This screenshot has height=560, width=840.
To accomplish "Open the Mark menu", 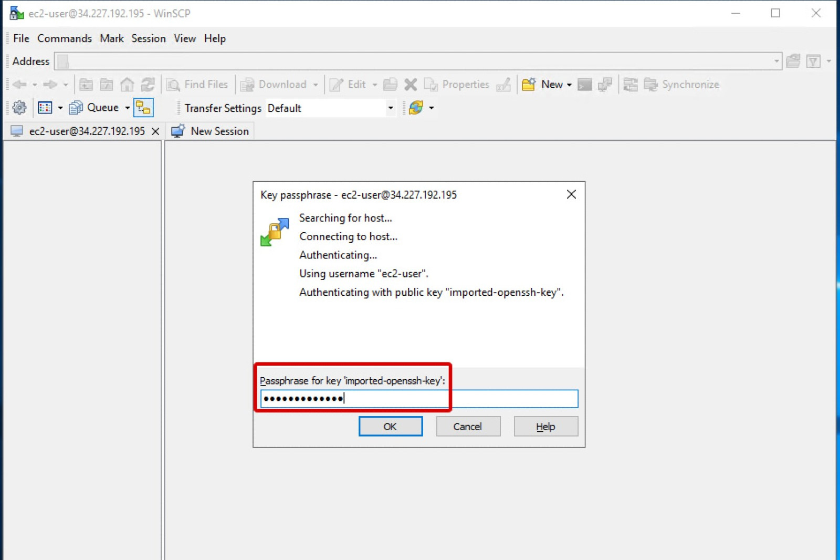I will [x=112, y=38].
